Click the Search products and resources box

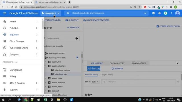coord(106,13)
